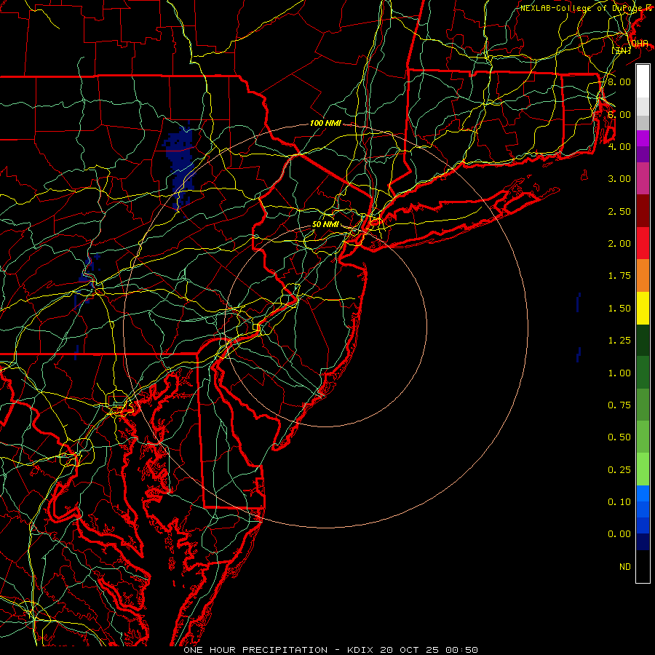655x655 pixels.
Task: Select the 1.25 legend value
Action: point(619,341)
